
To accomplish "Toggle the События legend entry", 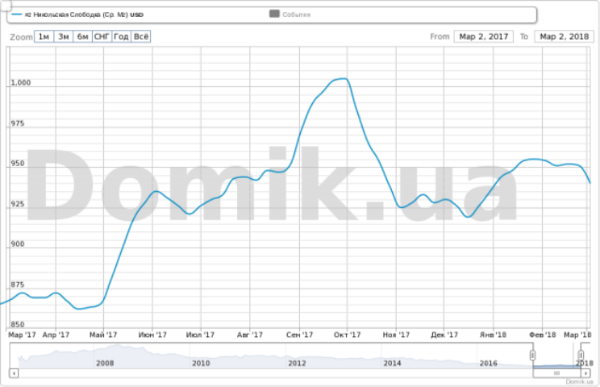I will pyautogui.click(x=290, y=15).
